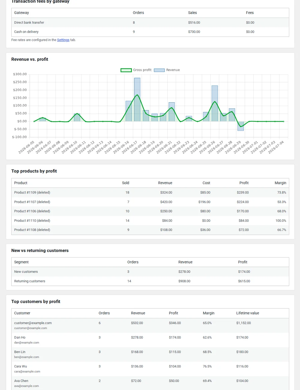Select the Returning customers segment row

(x=150, y=281)
